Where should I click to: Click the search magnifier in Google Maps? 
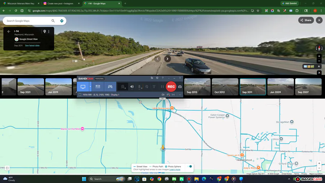coord(53,21)
